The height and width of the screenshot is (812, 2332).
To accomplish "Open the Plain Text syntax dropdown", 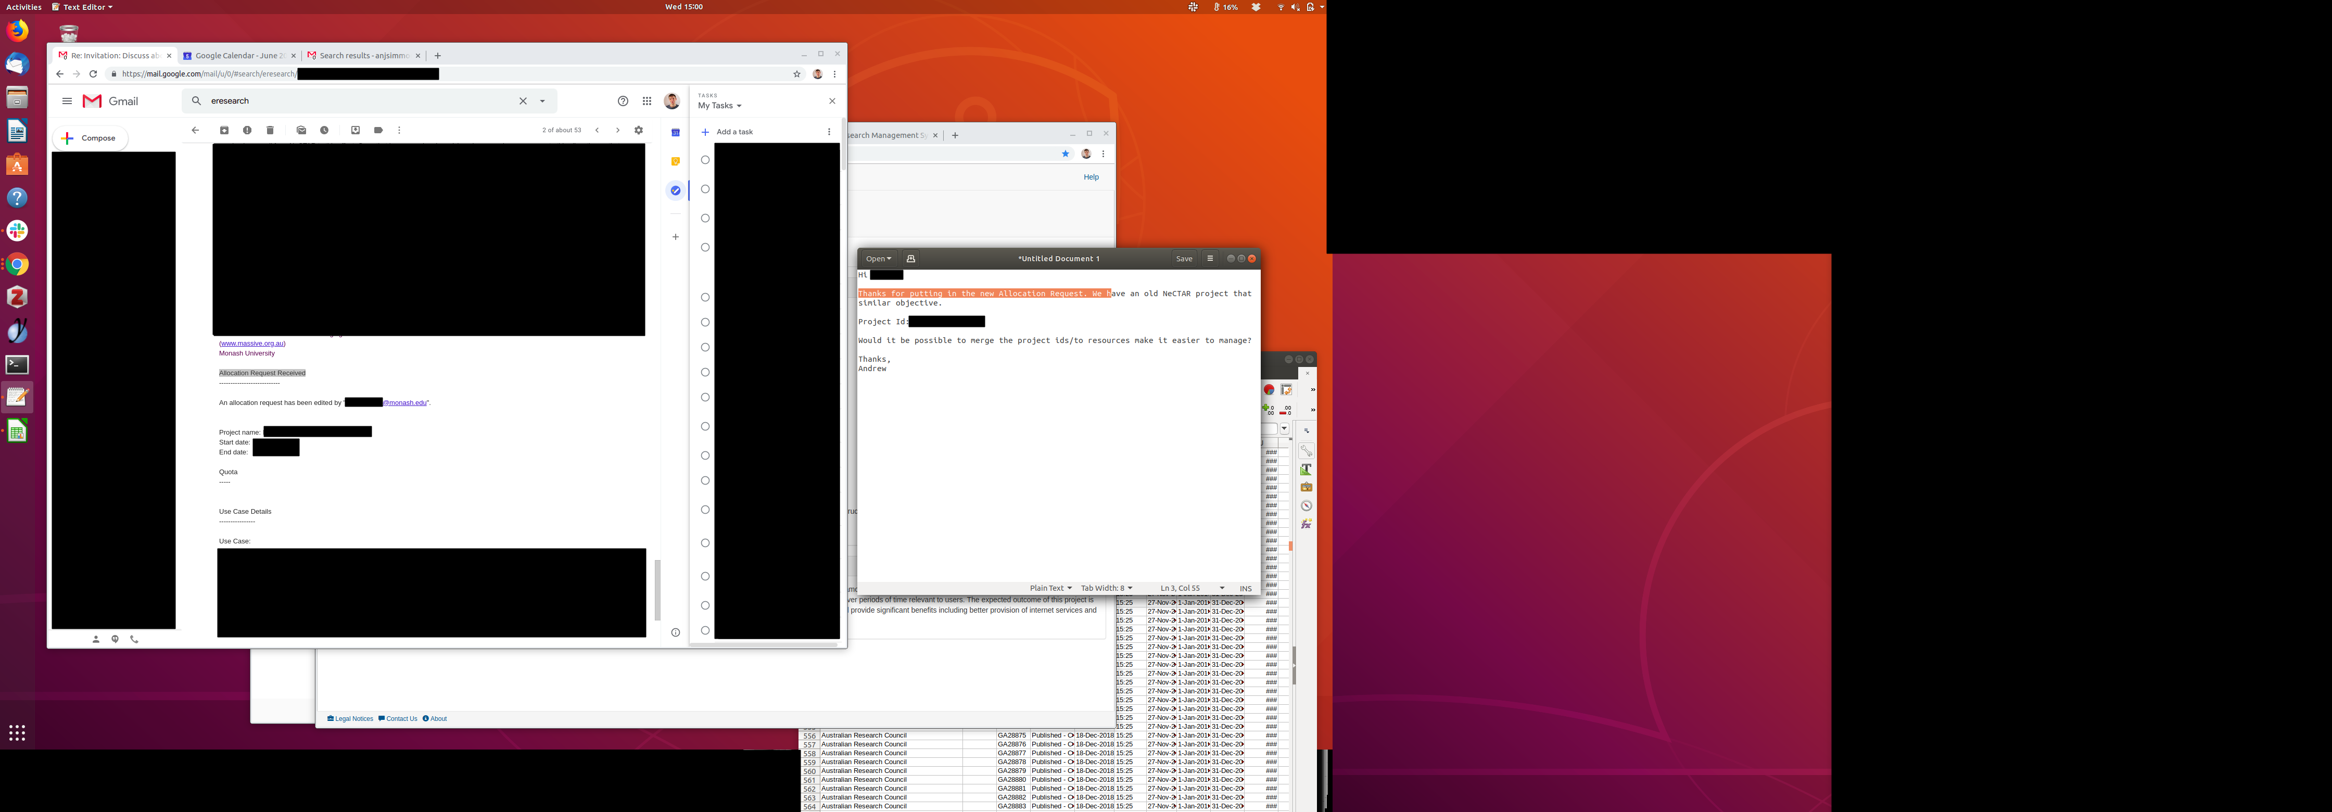I will coord(1050,588).
